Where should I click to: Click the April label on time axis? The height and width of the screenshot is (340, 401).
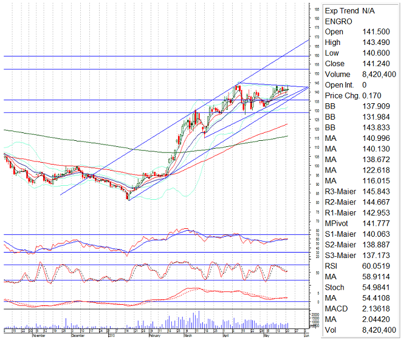(x=227, y=335)
